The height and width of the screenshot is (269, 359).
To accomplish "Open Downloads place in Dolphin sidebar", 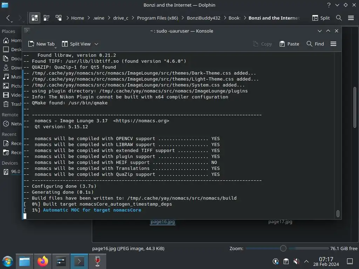I will pyautogui.click(x=12, y=68).
